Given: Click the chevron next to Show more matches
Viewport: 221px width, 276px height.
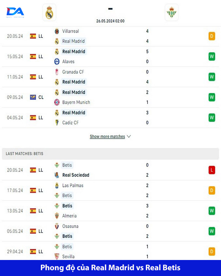Looking at the screenshot, I should tap(128, 136).
